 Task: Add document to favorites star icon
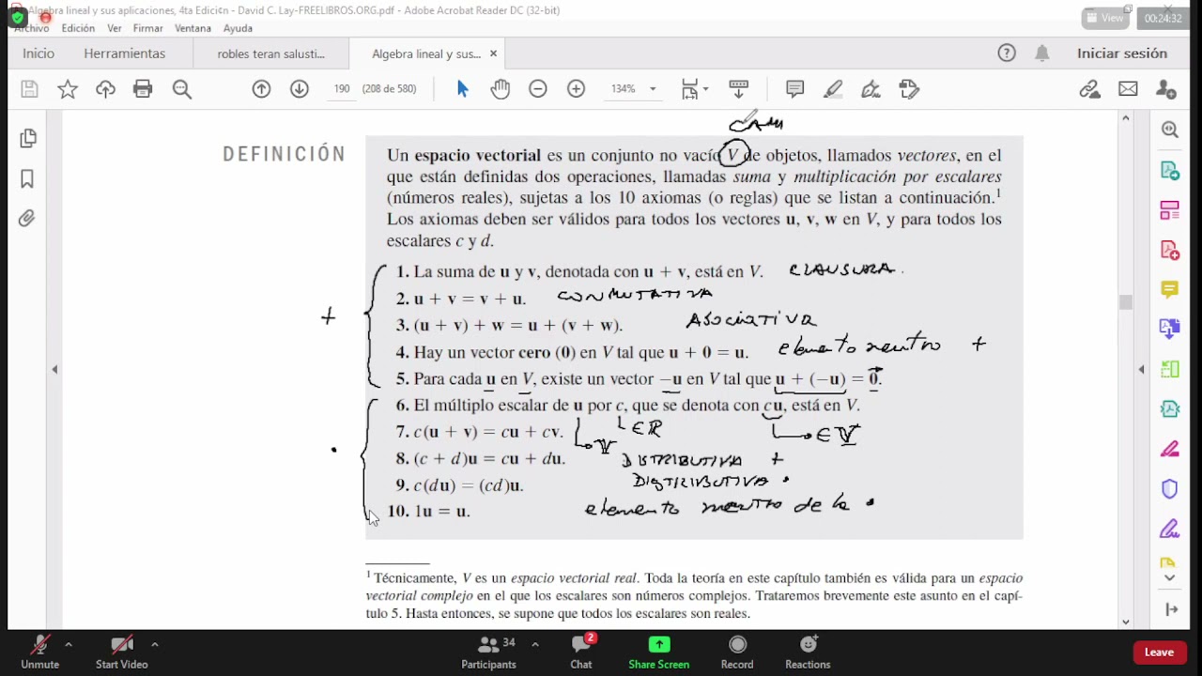click(x=68, y=89)
